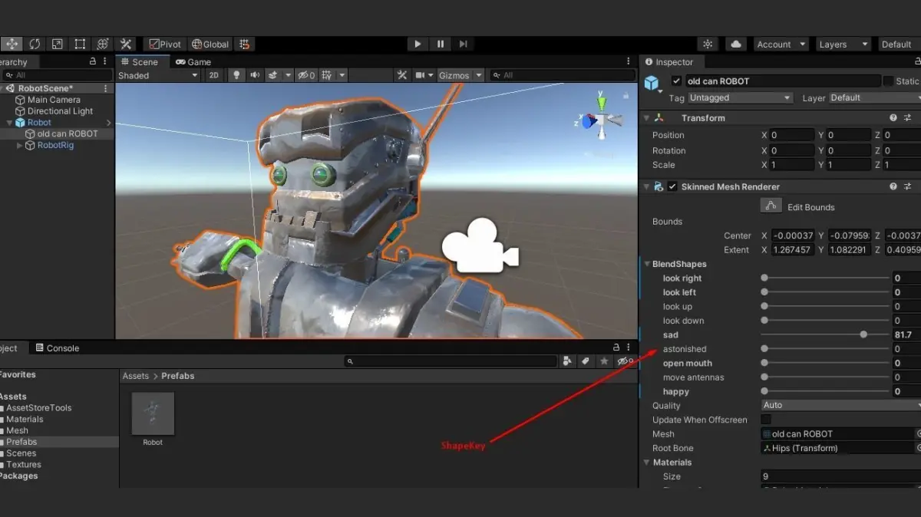Viewport: 921px width, 517px height.
Task: Switch to the Game tab
Action: pos(193,62)
